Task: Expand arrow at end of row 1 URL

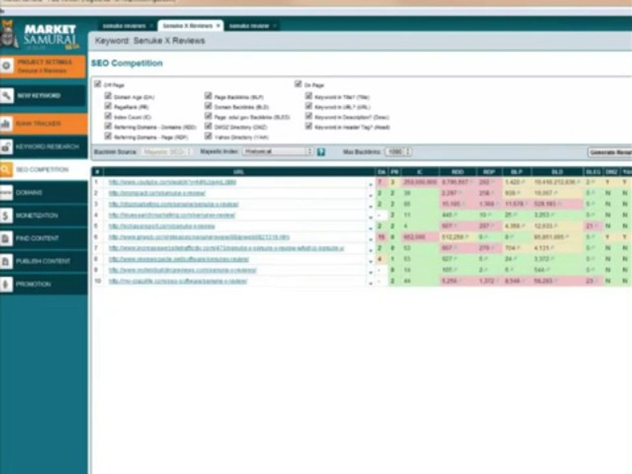Action: point(371,184)
